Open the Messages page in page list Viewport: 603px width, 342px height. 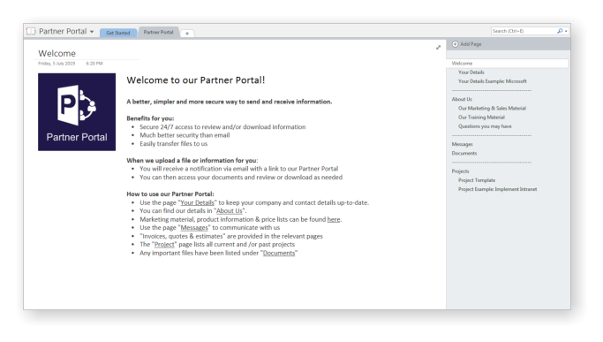[463, 144]
